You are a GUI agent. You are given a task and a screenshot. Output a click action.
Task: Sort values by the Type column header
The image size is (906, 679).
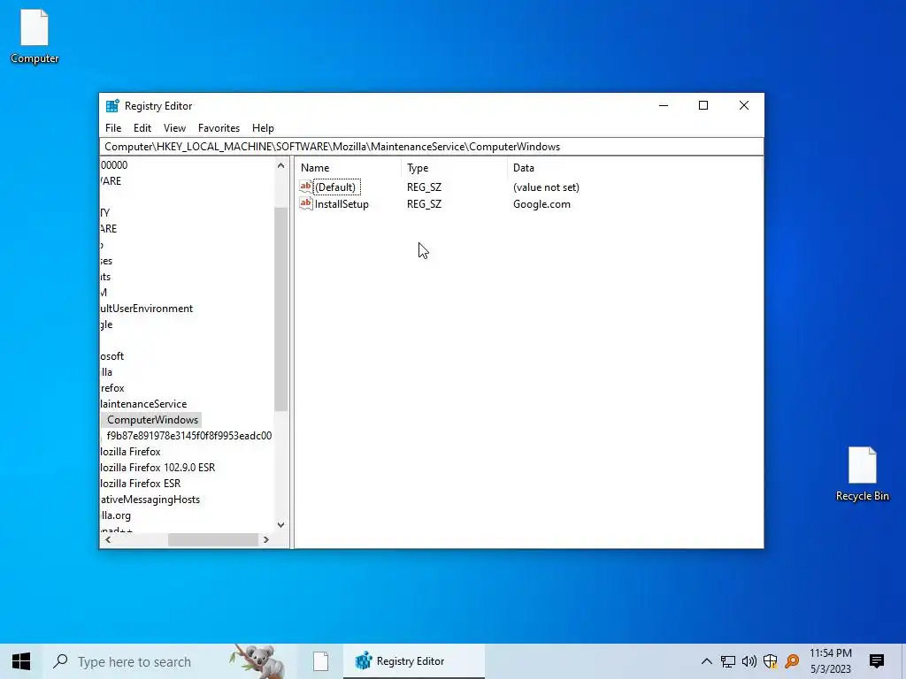[x=454, y=168]
